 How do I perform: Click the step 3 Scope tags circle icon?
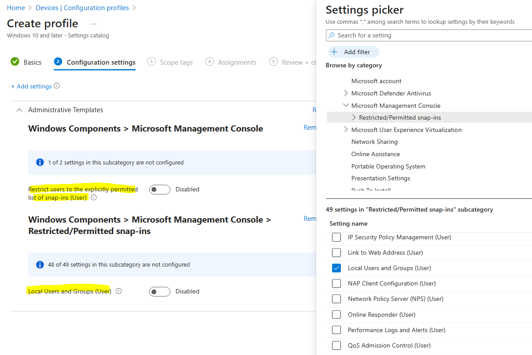tap(151, 62)
